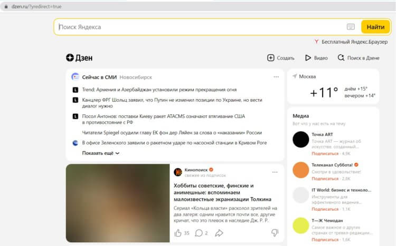Click the source icon beside the Шольц headline
Image resolution: width=396 pixels, height=246 pixels.
(x=76, y=100)
